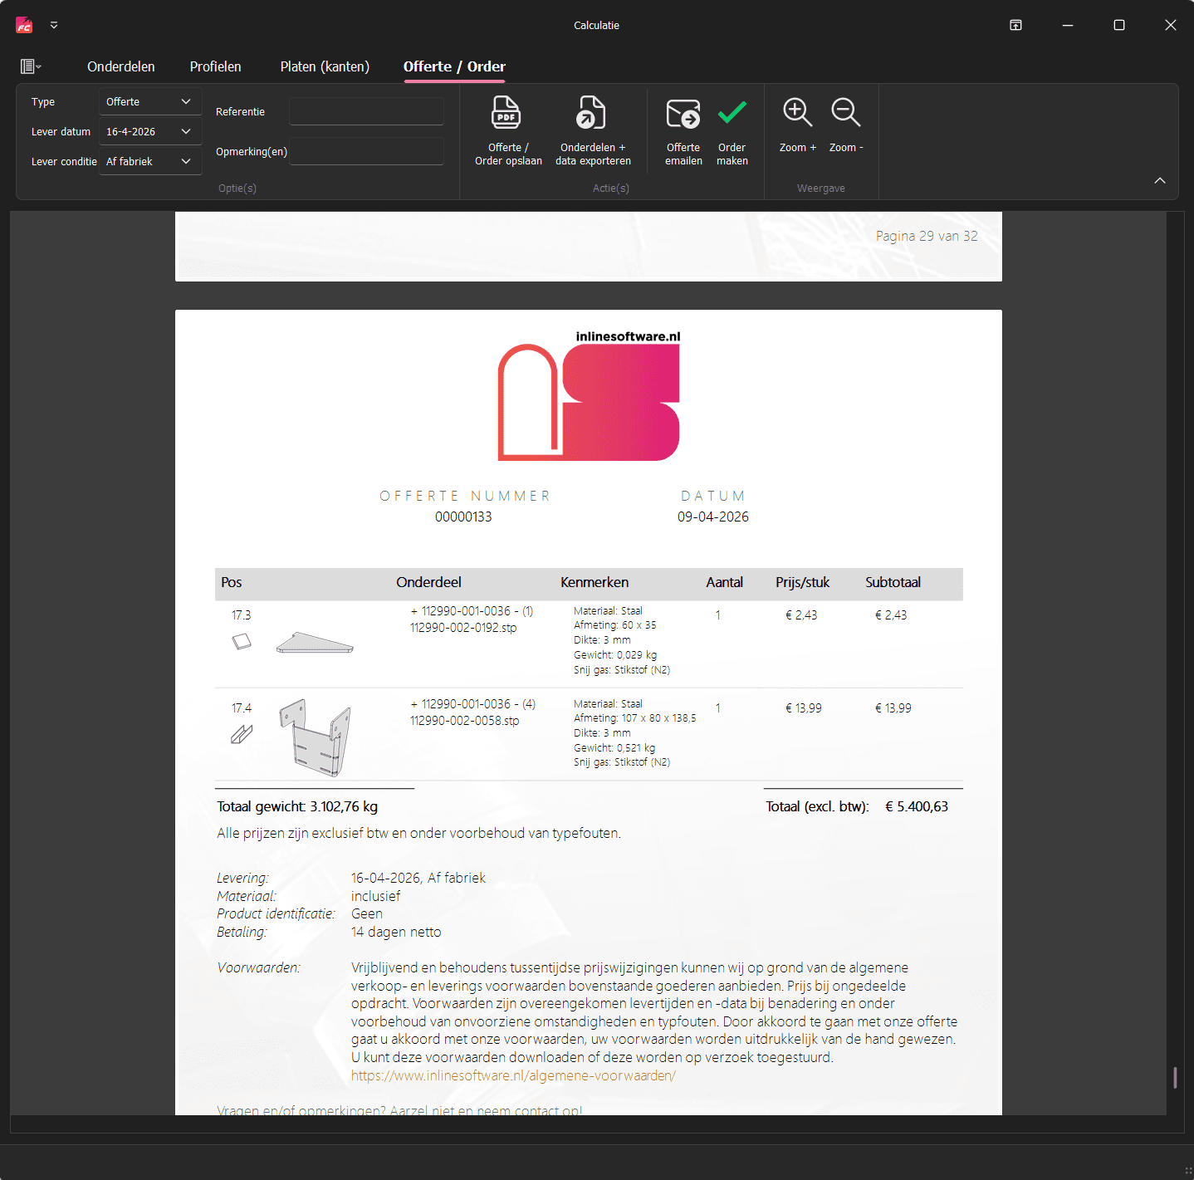Go to the Platen (kanten) tab
1194x1180 pixels.
click(325, 66)
